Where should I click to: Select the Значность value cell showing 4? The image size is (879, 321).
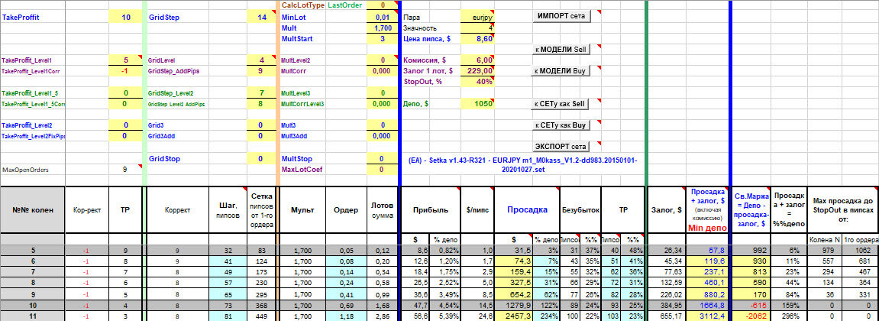(477, 28)
